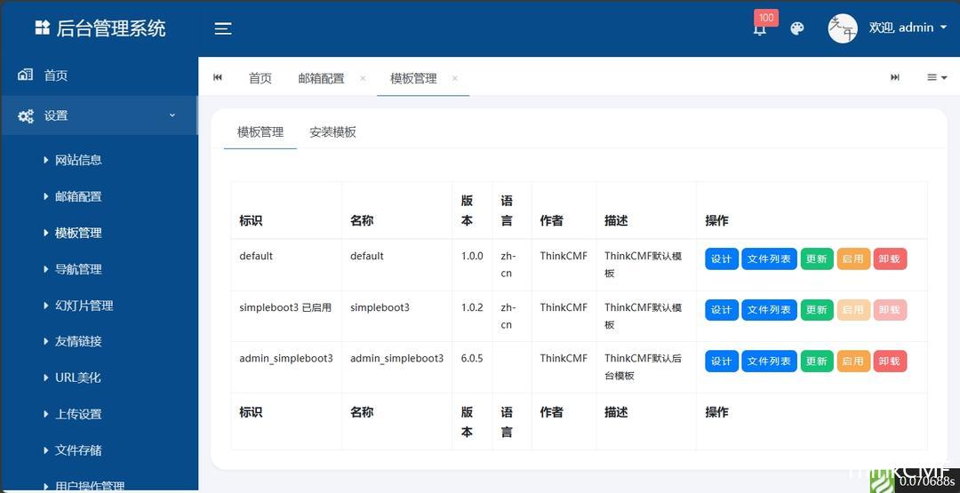
Task: Open 上传设置 in the sidebar
Action: pos(77,414)
